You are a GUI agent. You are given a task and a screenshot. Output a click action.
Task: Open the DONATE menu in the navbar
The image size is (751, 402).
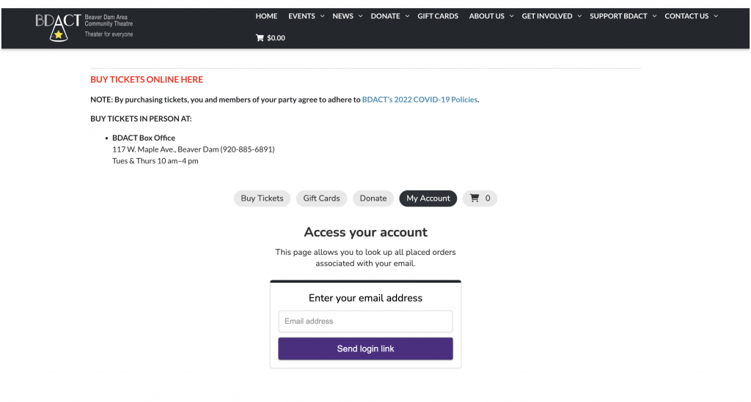click(385, 16)
